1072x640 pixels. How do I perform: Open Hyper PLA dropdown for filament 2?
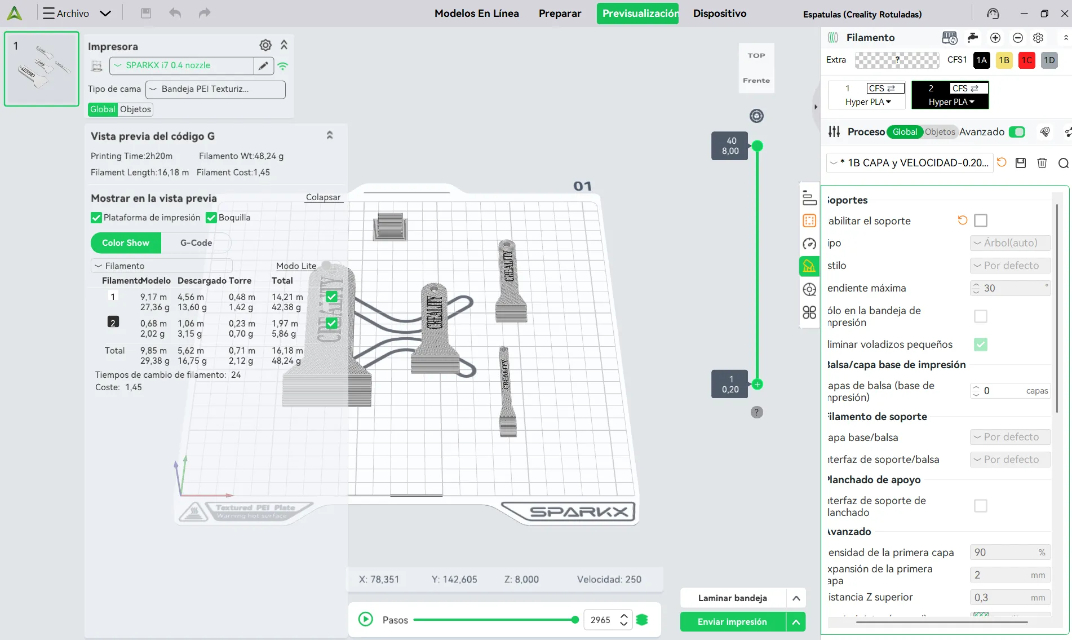pyautogui.click(x=951, y=102)
